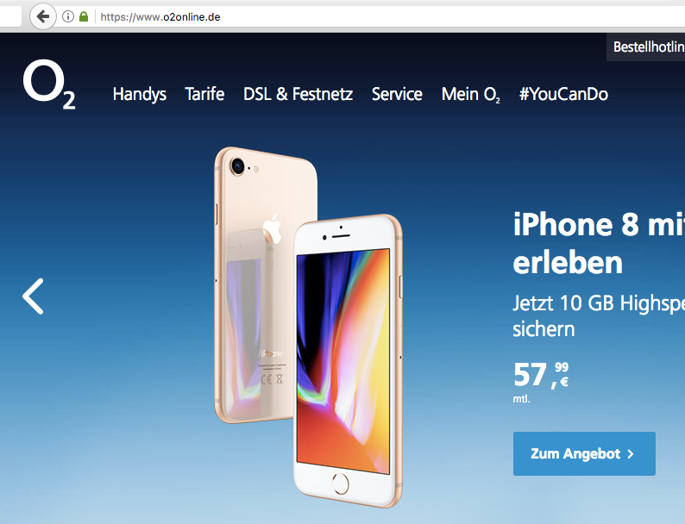
Task: Open the Handys menu
Action: (x=140, y=94)
